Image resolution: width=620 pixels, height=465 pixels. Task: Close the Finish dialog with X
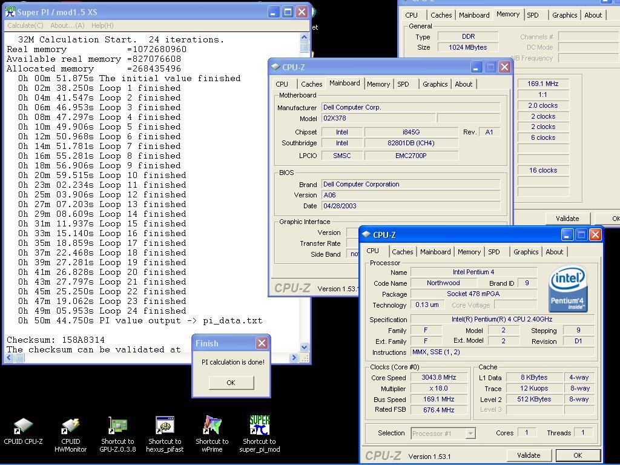262,343
